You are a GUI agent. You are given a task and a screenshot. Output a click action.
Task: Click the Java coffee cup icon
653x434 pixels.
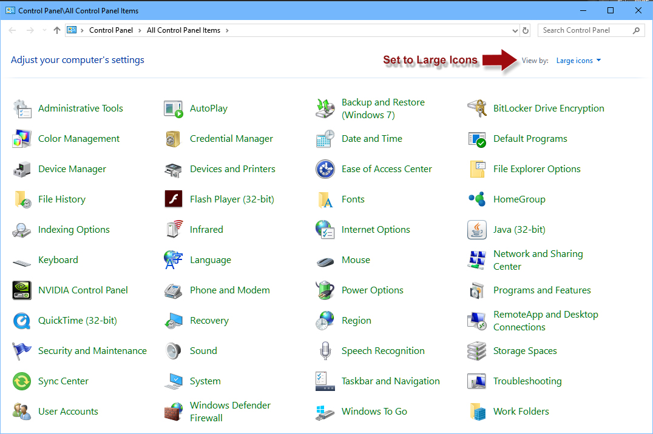point(477,230)
